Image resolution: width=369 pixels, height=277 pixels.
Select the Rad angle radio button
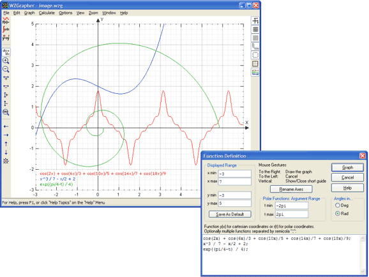point(338,213)
